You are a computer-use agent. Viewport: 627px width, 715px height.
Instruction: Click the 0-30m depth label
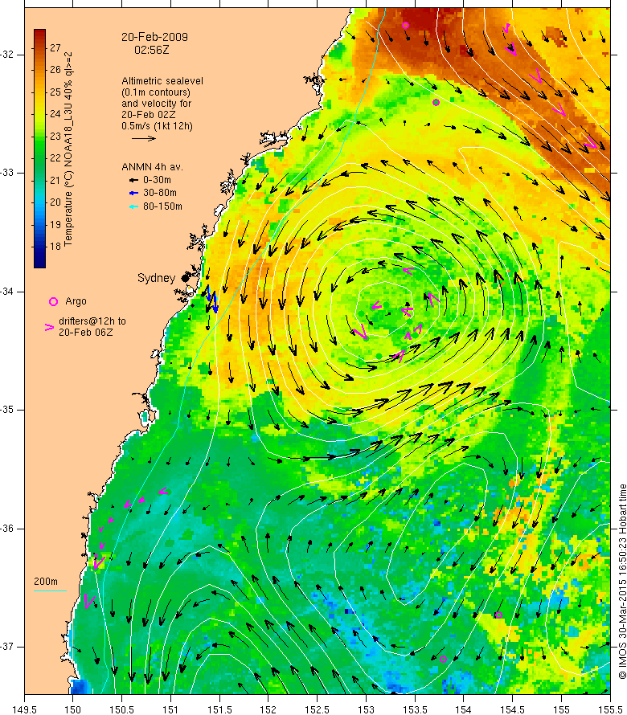(157, 180)
